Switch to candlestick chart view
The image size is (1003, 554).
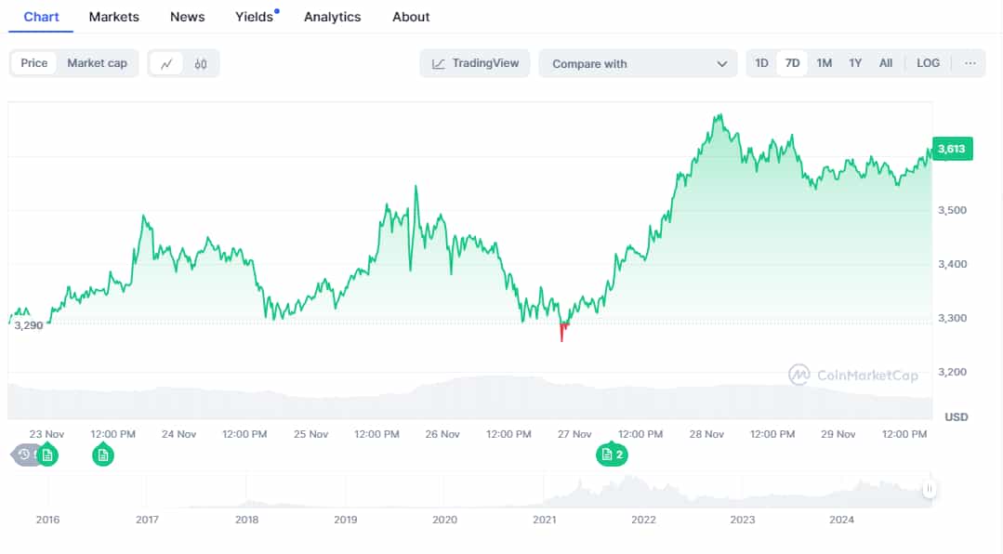tap(201, 63)
